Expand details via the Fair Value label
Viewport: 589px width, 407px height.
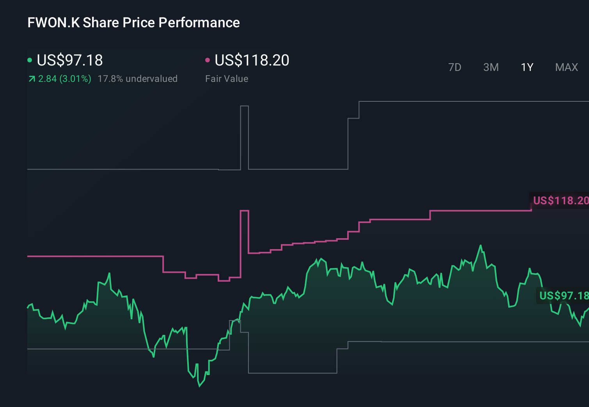coord(227,79)
